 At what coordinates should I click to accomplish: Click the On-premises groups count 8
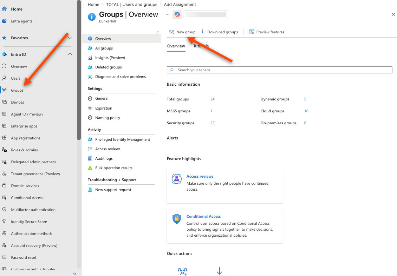click(x=305, y=123)
